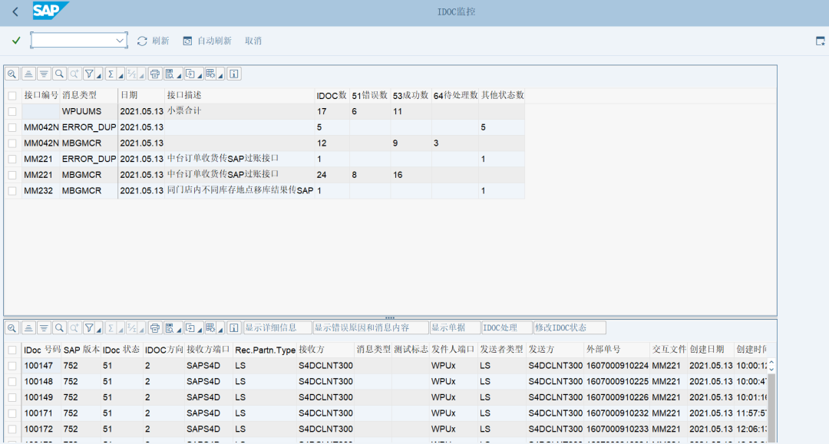Click the 51错误数 column header
This screenshot has height=444, width=829.
point(369,95)
